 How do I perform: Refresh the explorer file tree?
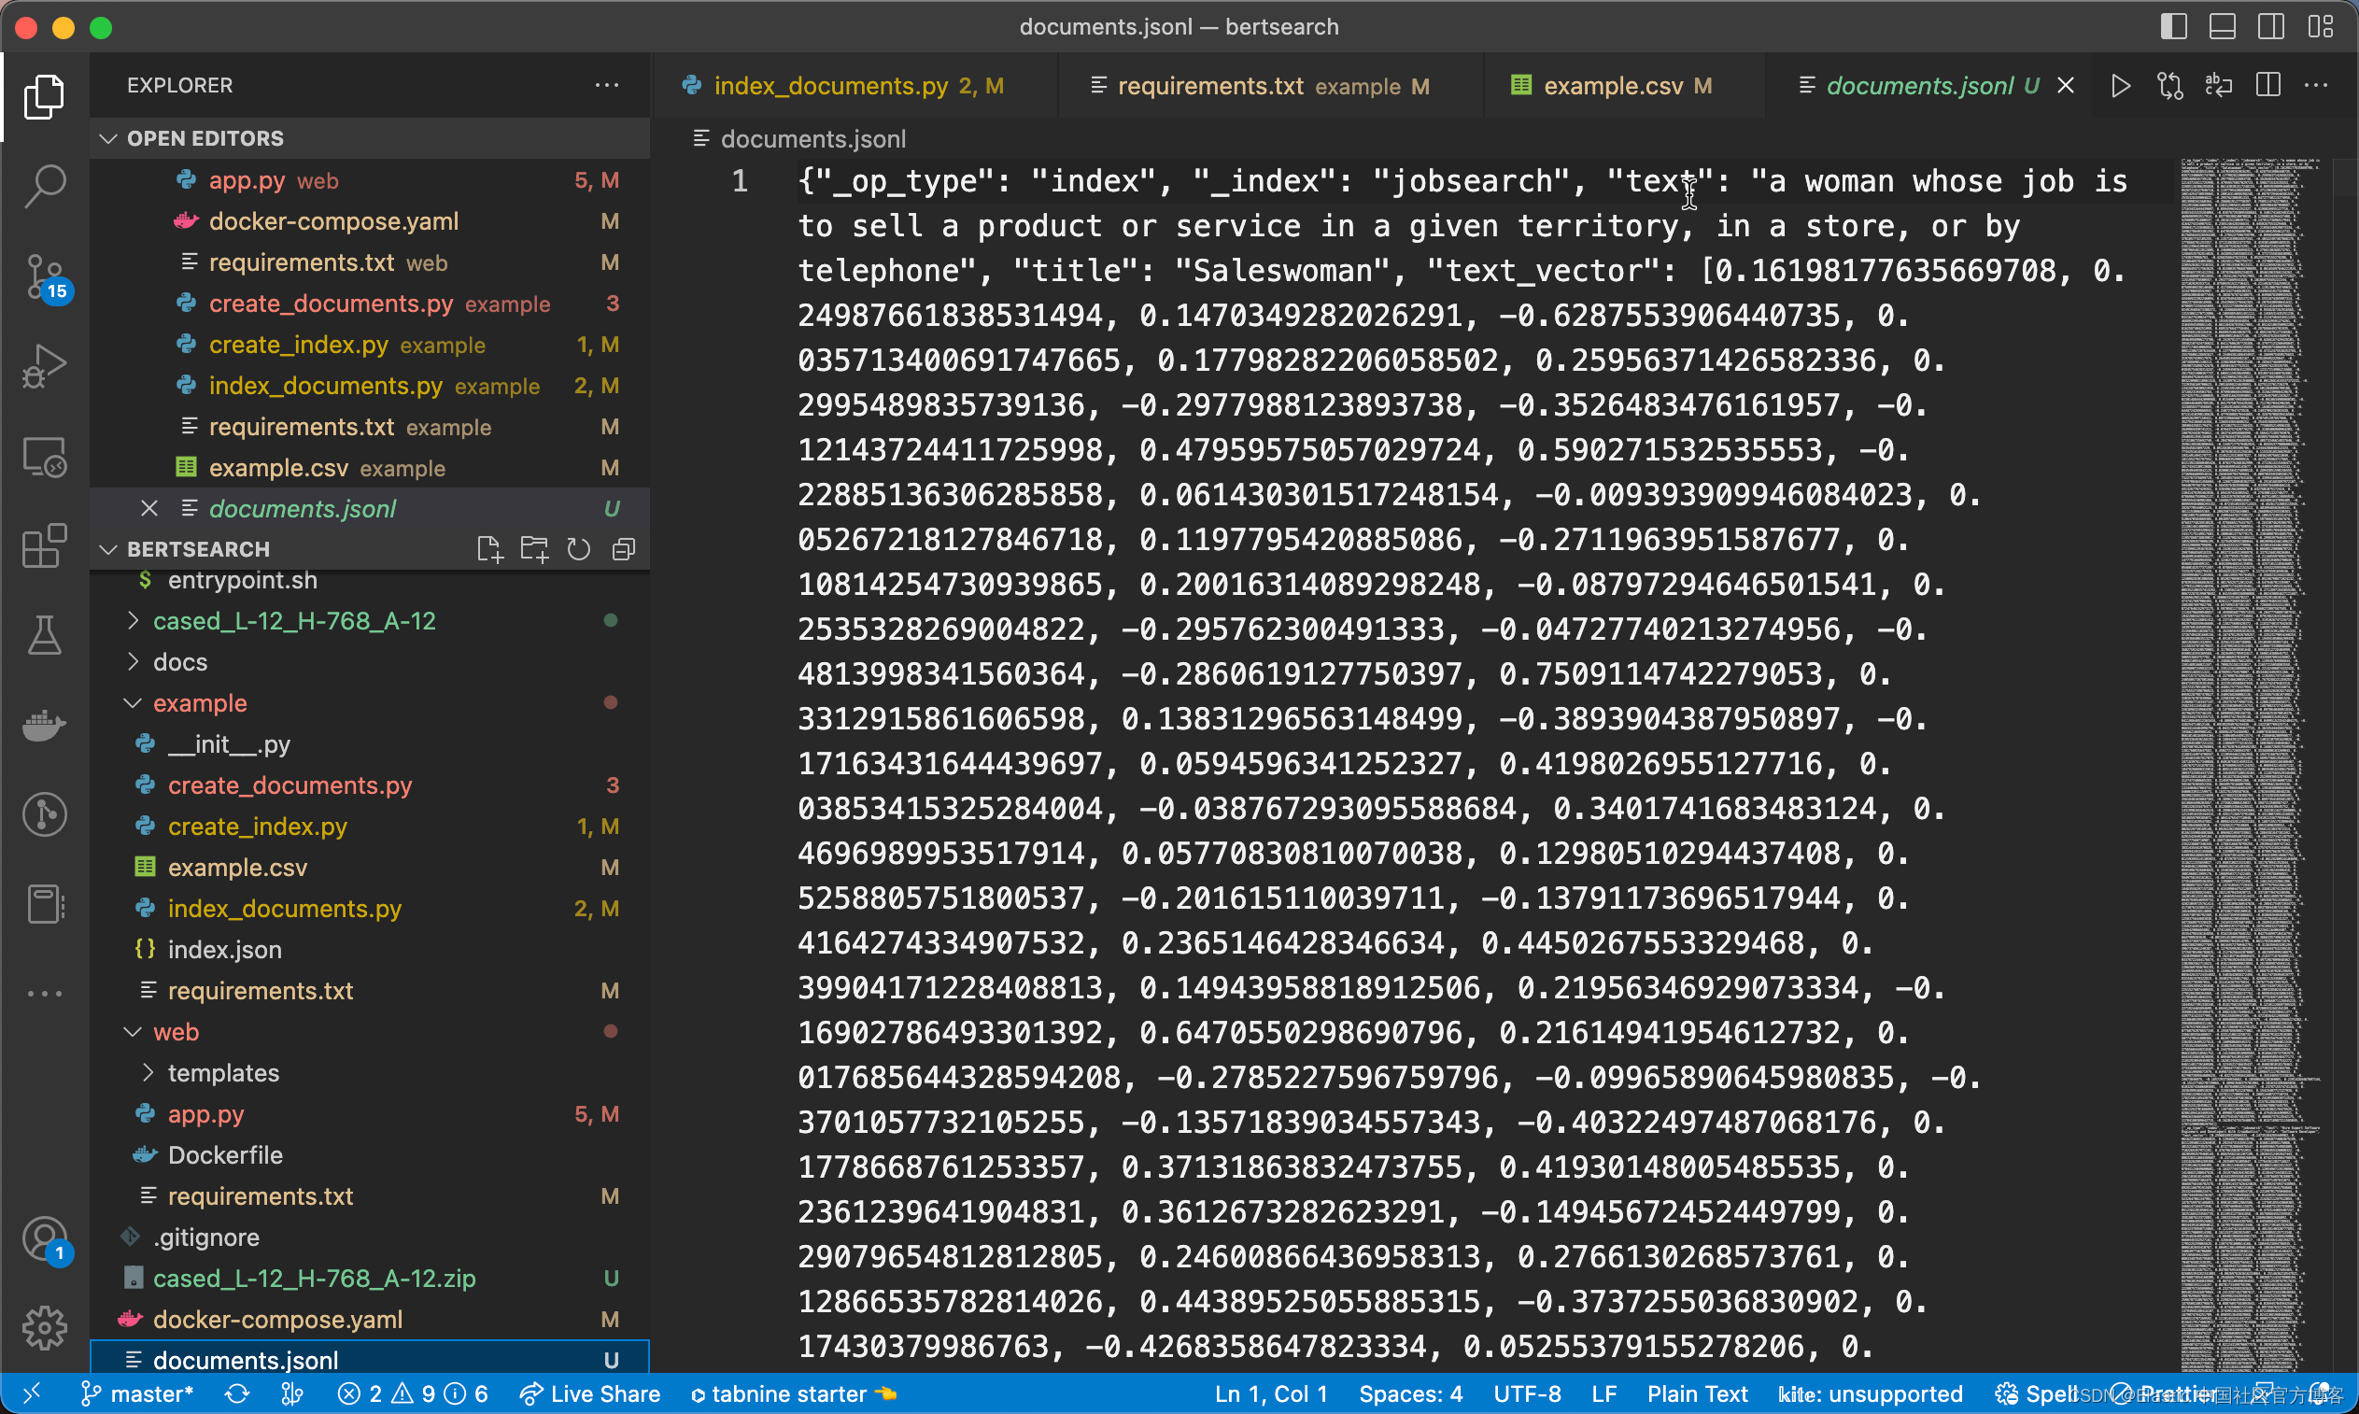pos(578,550)
